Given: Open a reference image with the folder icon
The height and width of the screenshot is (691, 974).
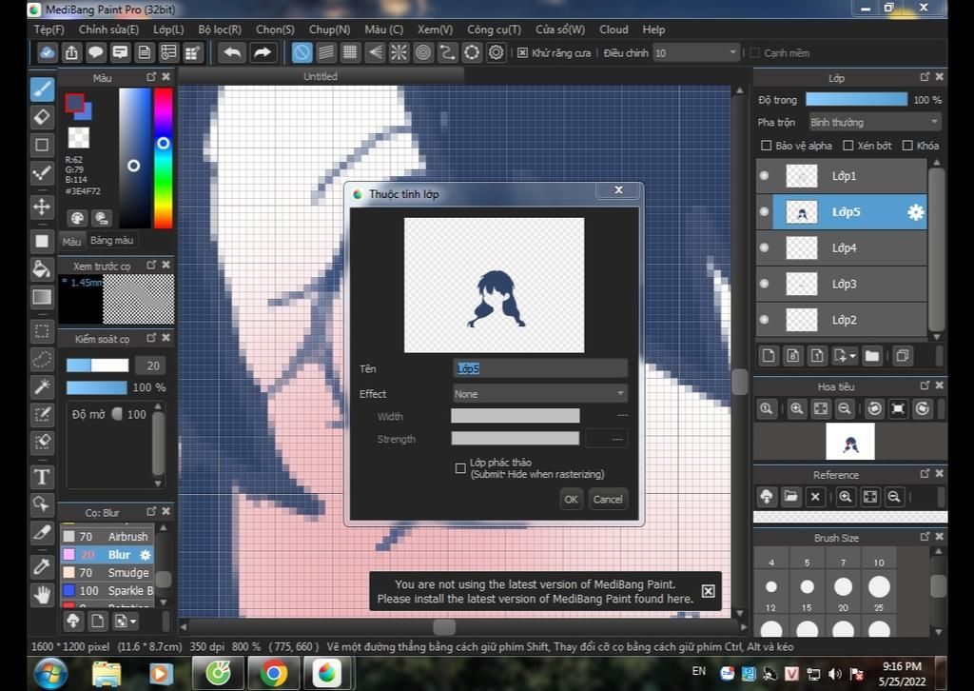Looking at the screenshot, I should click(790, 497).
